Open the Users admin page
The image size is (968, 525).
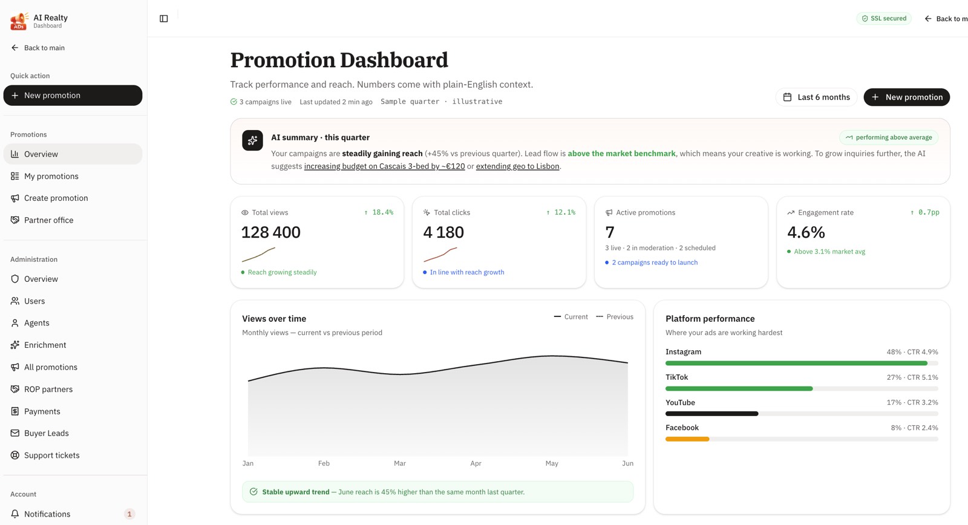pos(73,301)
